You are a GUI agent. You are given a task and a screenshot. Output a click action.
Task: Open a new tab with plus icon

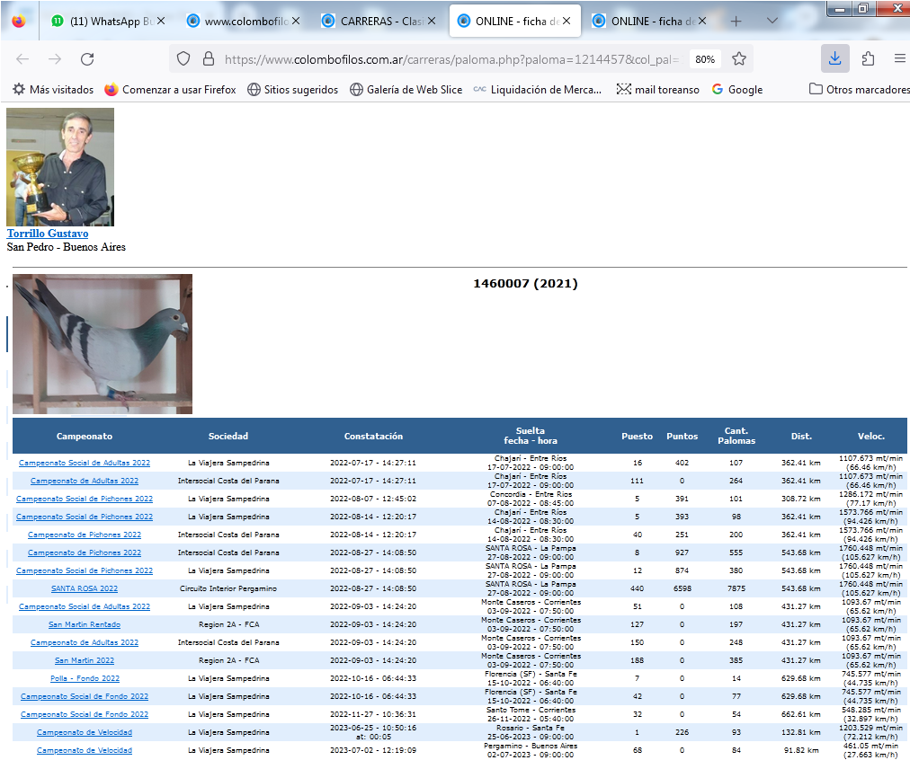point(736,21)
